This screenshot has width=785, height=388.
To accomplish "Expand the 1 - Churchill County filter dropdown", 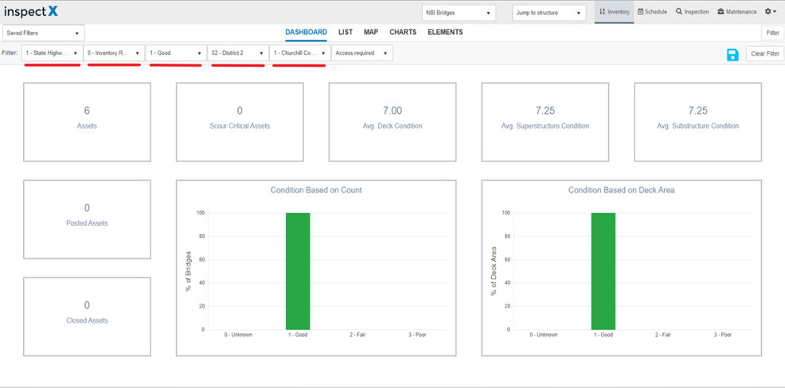I will coord(300,53).
